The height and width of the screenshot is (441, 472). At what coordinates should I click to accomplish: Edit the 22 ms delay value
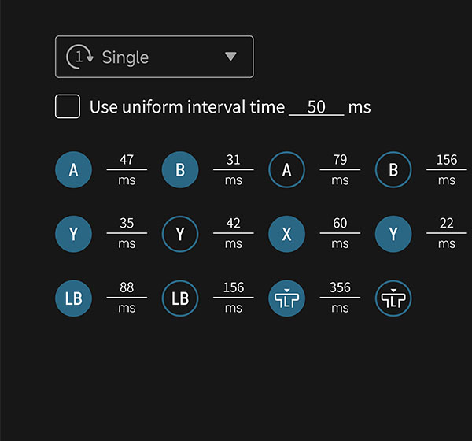tap(446, 224)
